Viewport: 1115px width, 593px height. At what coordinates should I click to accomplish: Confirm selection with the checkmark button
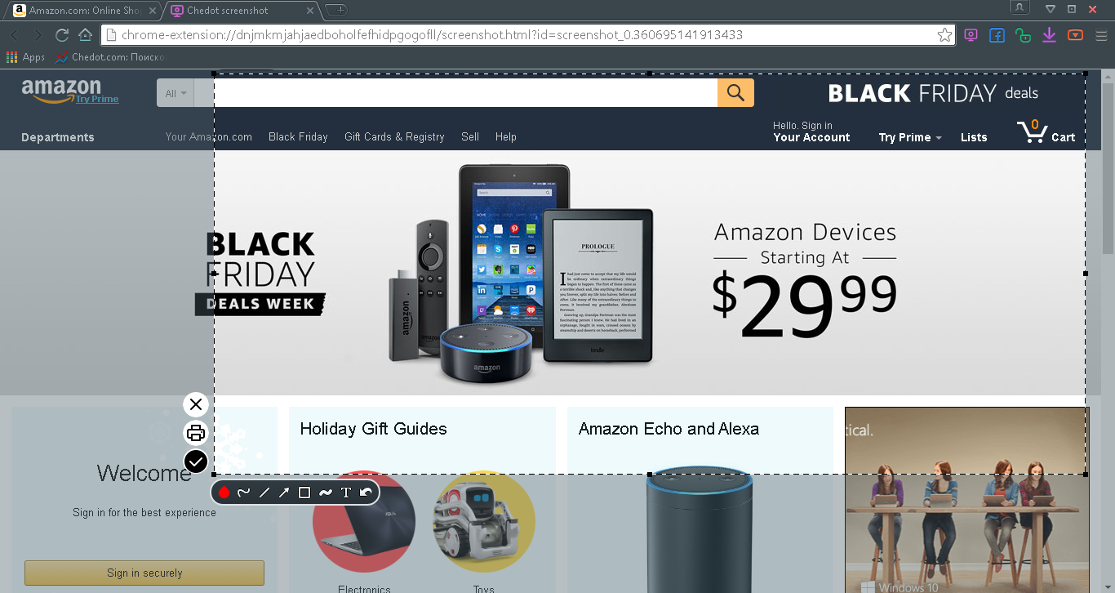[x=196, y=461]
